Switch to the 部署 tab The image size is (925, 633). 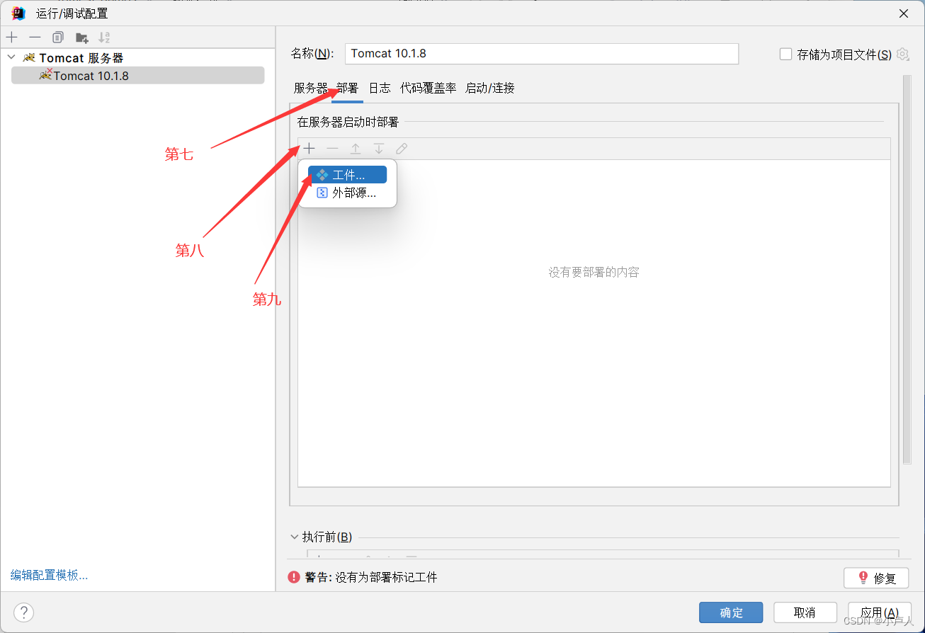coord(347,88)
